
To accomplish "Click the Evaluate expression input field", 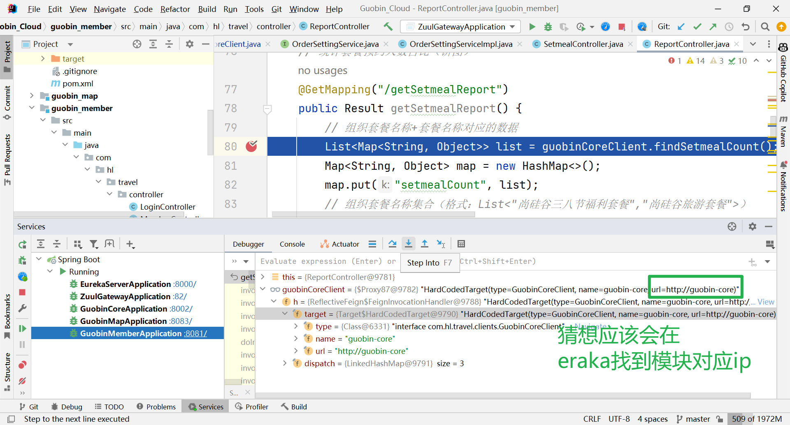I will pos(325,261).
